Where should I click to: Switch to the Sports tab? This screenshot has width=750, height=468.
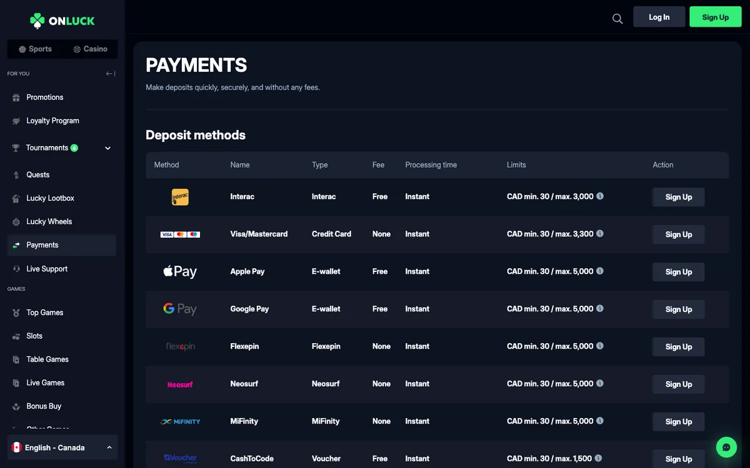35,49
